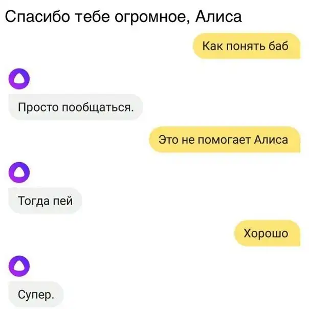The height and width of the screenshot is (309, 309).
Task: Click the Alice avatar above 'Просто пообщаться.'
Action: [x=19, y=79]
